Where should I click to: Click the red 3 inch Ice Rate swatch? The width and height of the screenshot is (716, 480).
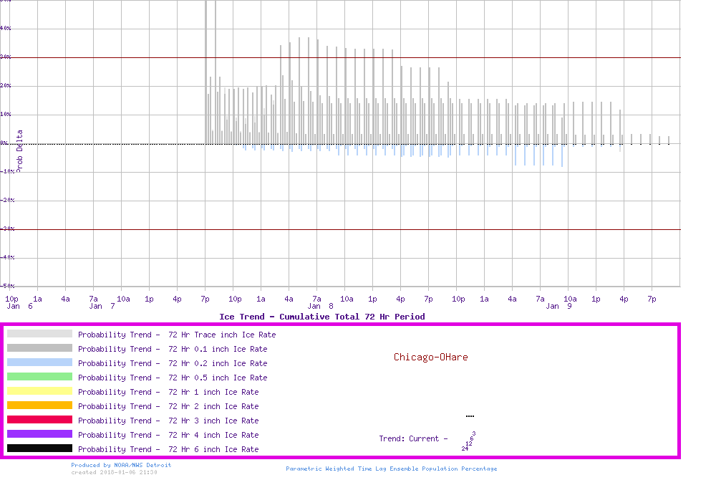pos(39,420)
